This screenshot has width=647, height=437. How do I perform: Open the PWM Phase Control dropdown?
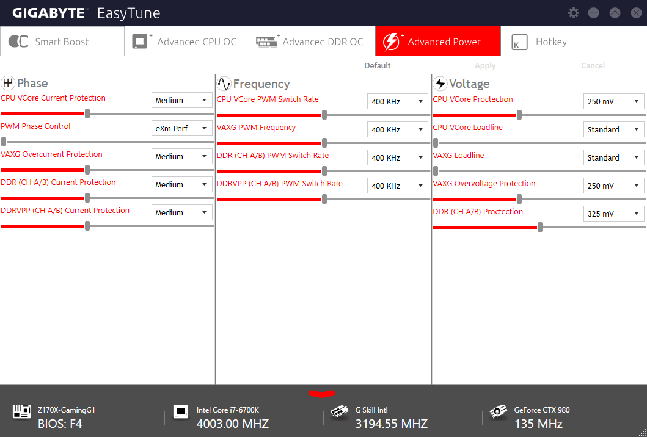point(181,128)
